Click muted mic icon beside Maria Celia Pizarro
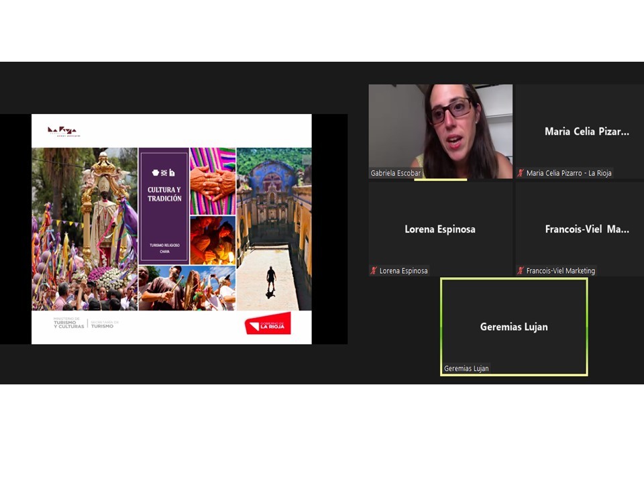644x483 pixels. tap(521, 173)
